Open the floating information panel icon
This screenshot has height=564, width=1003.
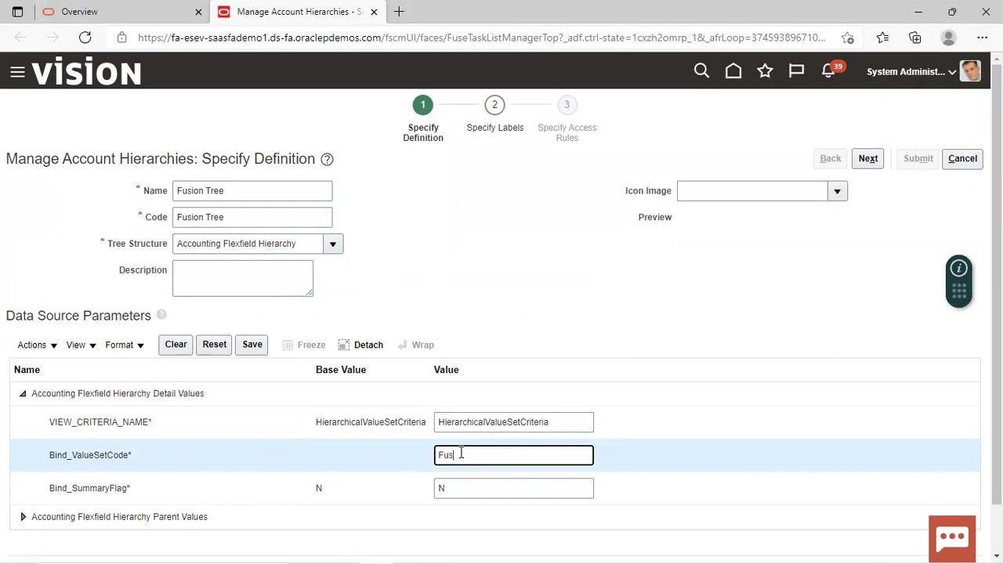click(x=959, y=269)
